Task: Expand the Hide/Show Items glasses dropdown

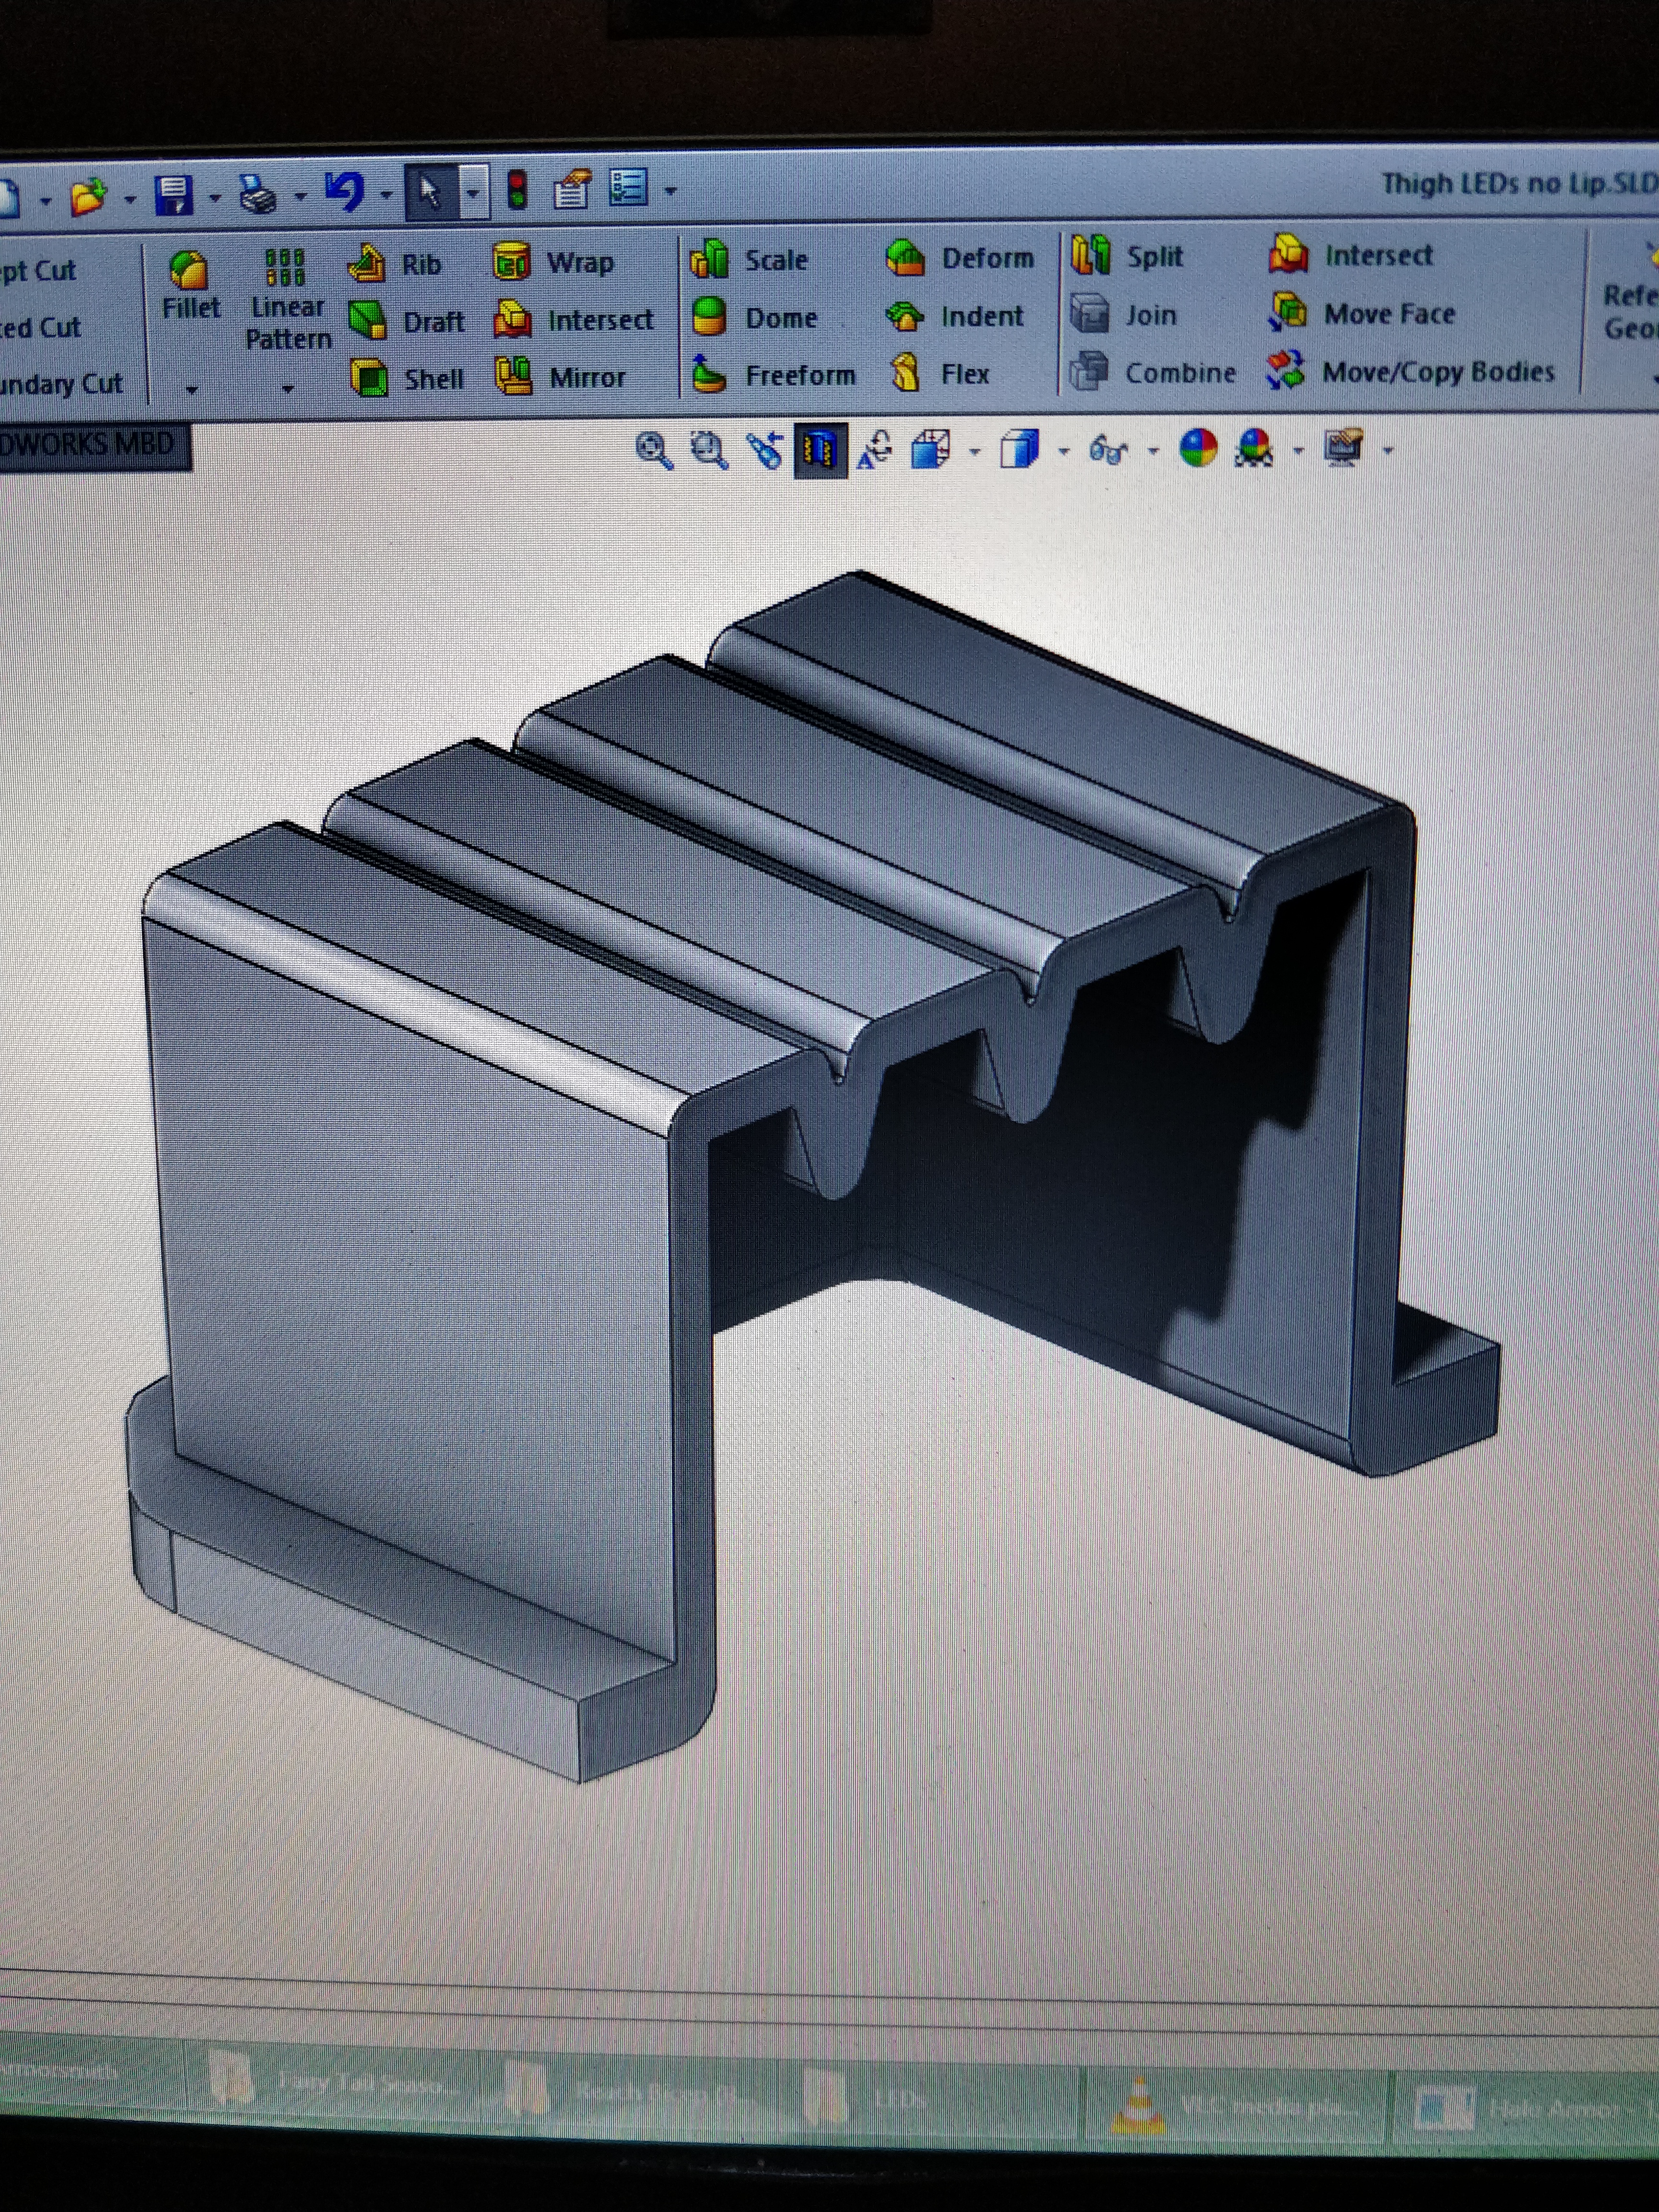Action: click(x=1153, y=452)
